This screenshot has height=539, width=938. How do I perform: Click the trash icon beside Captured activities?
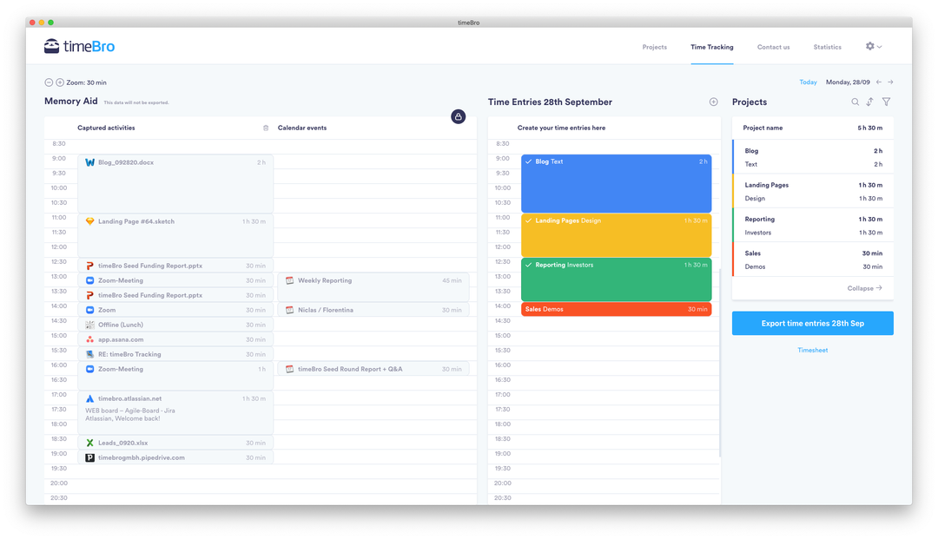tap(266, 128)
